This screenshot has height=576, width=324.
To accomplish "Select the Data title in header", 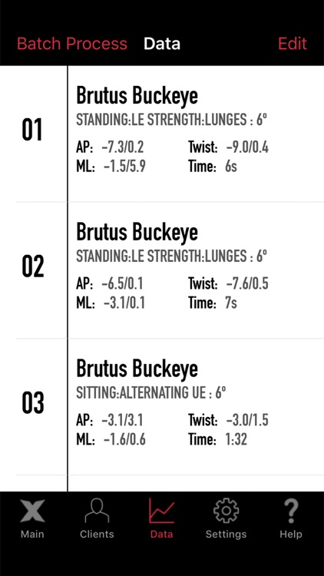I will [x=162, y=44].
